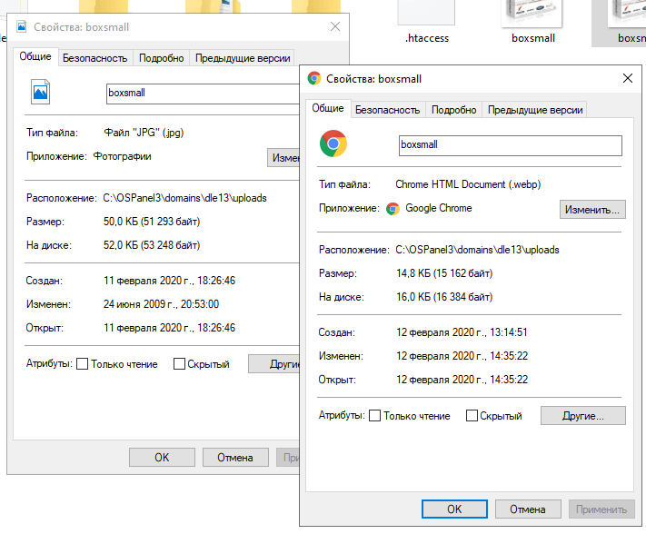Click the location path in the JPG properties window
Screen dimensions: 646x534
(x=184, y=198)
